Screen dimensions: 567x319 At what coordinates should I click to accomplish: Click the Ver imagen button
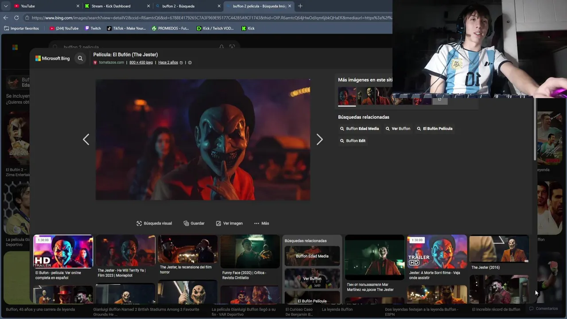pyautogui.click(x=229, y=223)
